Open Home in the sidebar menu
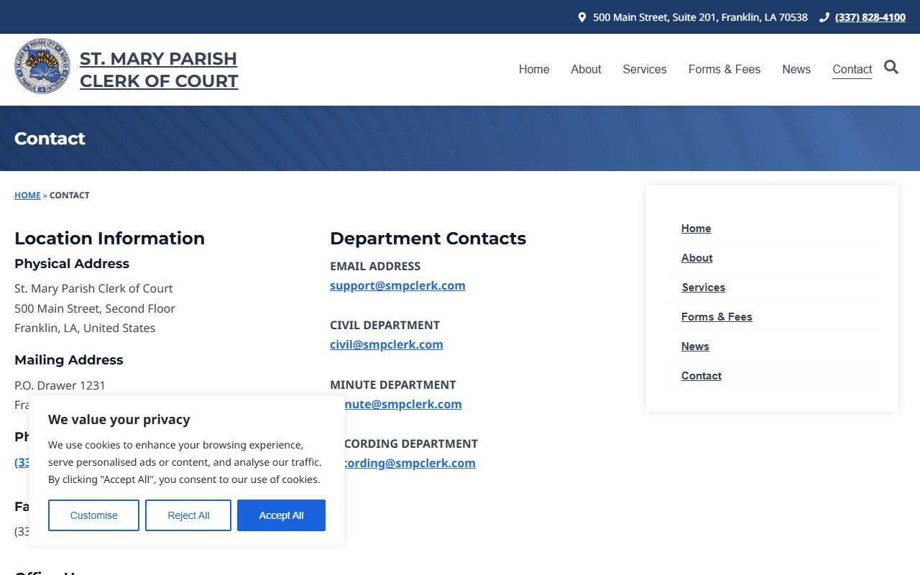 696,229
